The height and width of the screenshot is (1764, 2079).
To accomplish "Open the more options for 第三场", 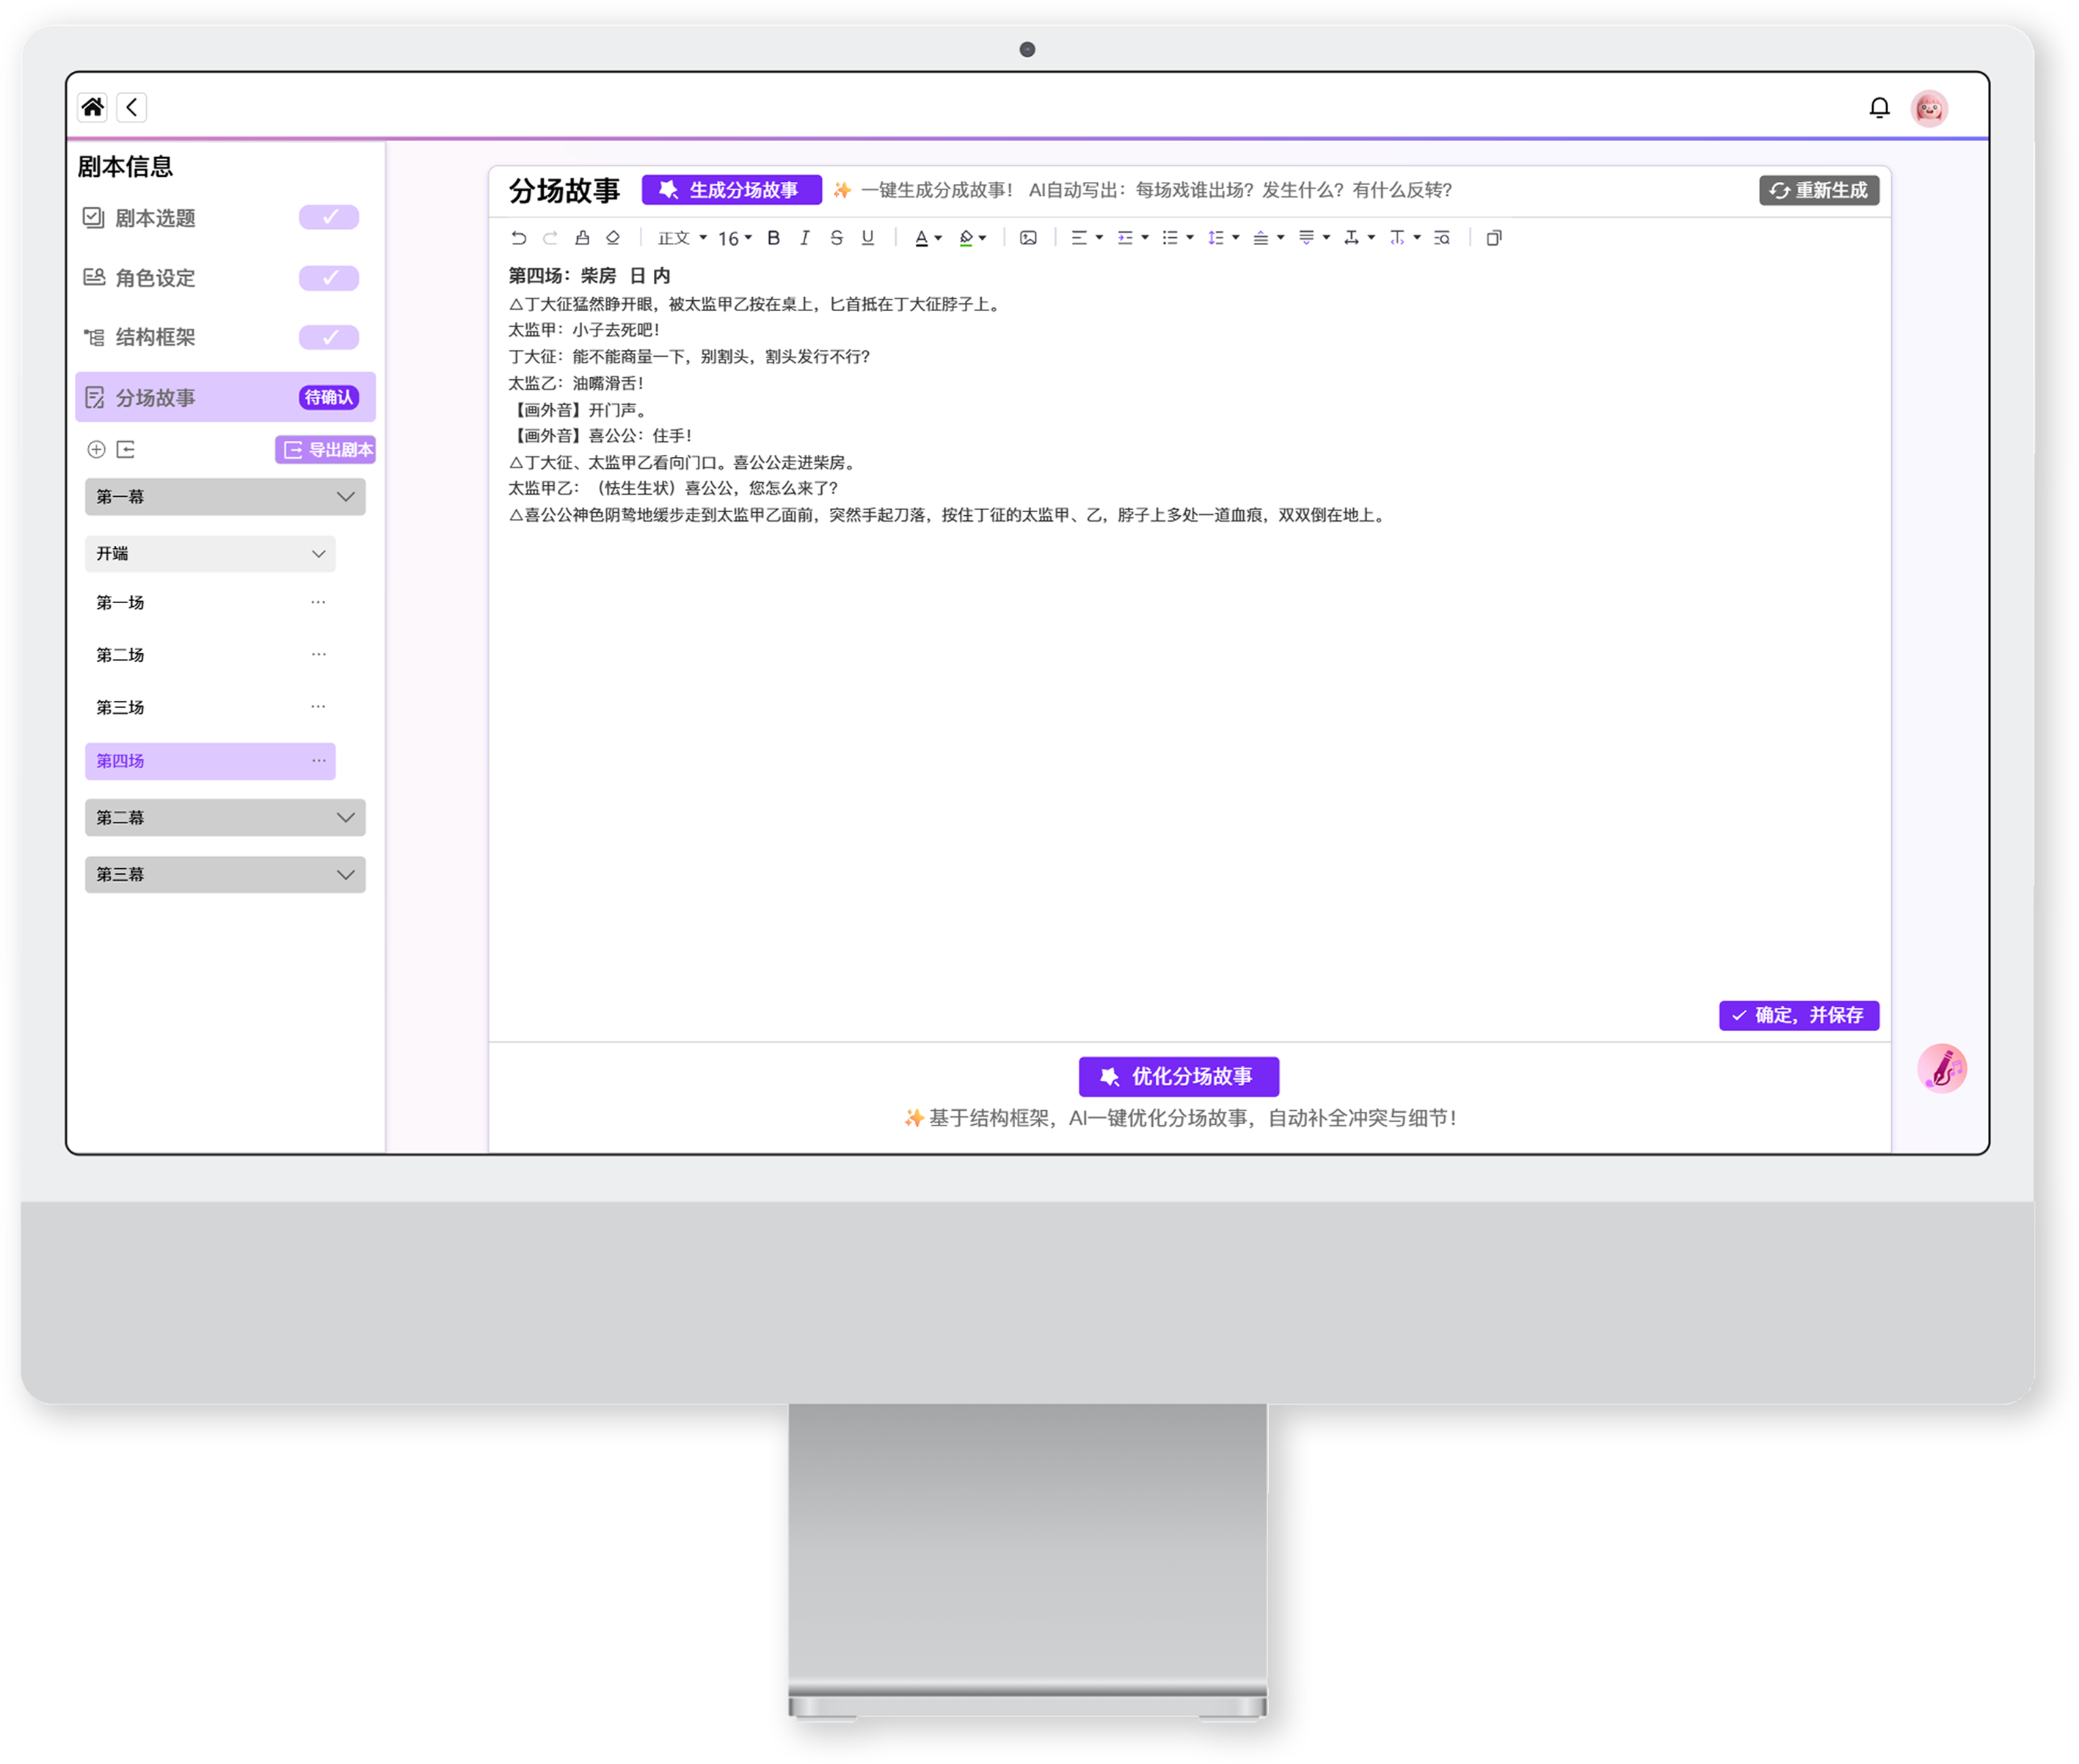I will pos(318,706).
